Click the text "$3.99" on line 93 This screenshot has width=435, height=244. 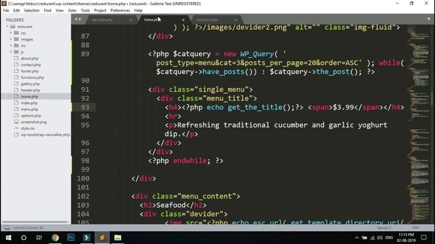click(343, 107)
